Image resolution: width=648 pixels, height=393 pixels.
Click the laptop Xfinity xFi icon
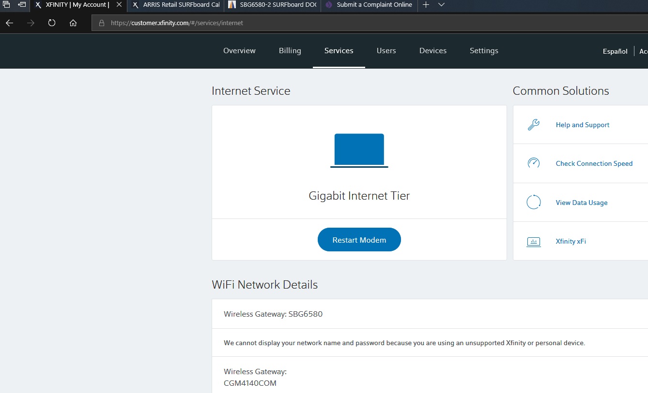(x=533, y=241)
